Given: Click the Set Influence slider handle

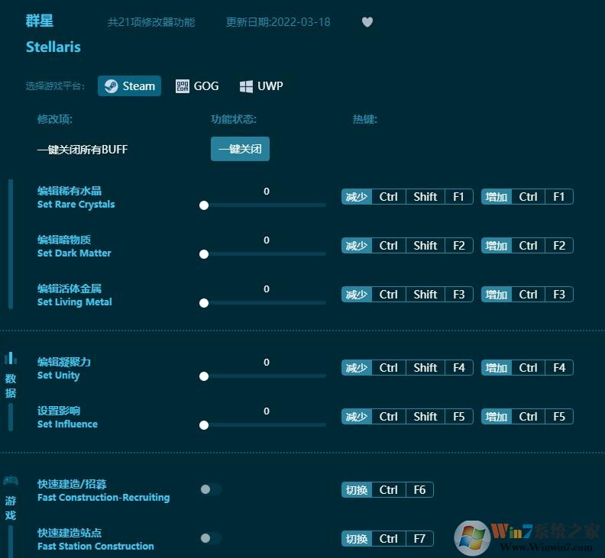Looking at the screenshot, I should click(204, 425).
